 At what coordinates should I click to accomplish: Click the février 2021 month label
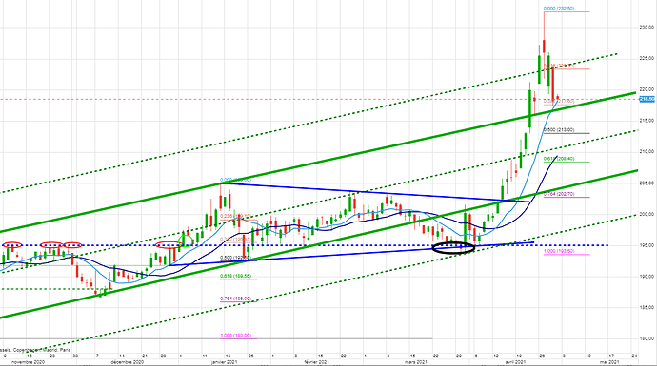point(316,362)
